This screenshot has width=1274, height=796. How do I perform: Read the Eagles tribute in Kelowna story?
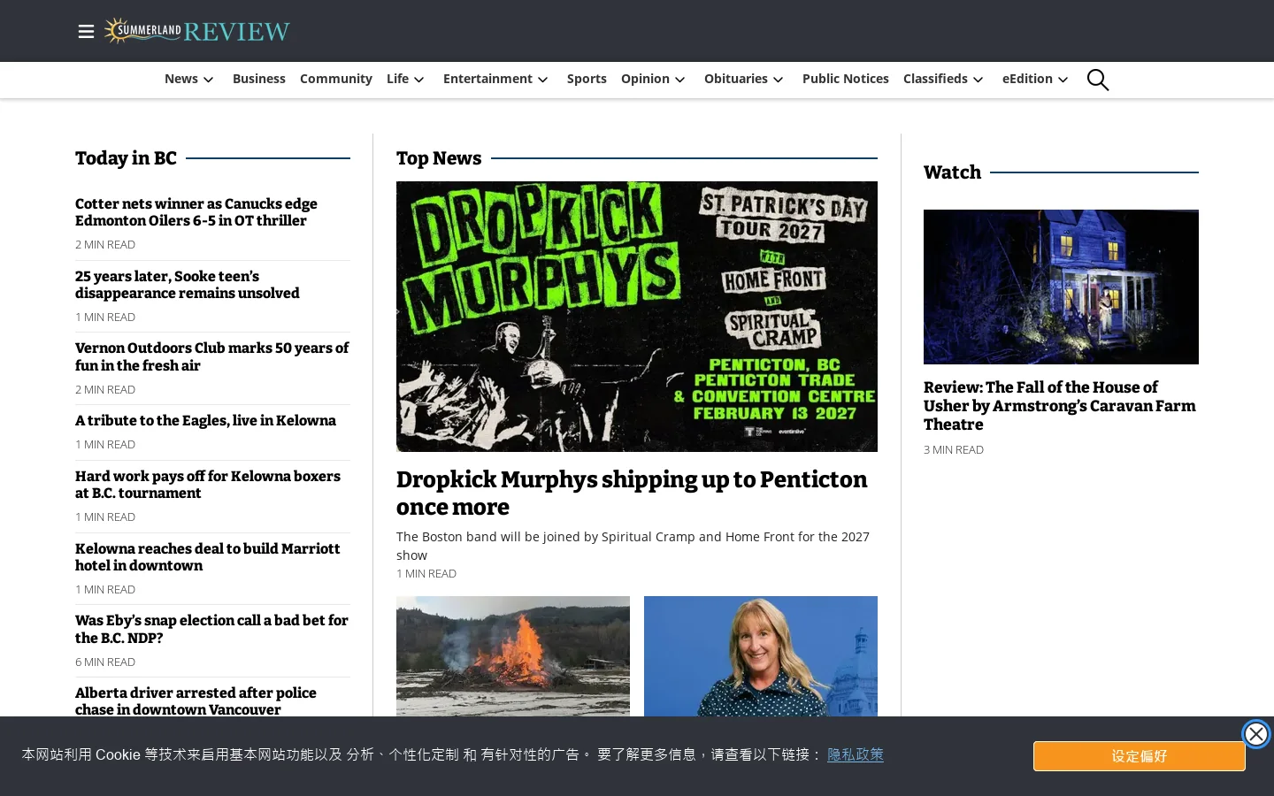205,421
